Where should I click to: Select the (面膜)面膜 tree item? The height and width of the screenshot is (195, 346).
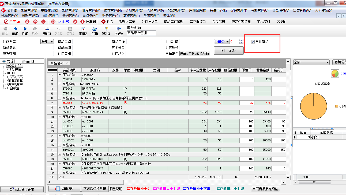coord(15,81)
